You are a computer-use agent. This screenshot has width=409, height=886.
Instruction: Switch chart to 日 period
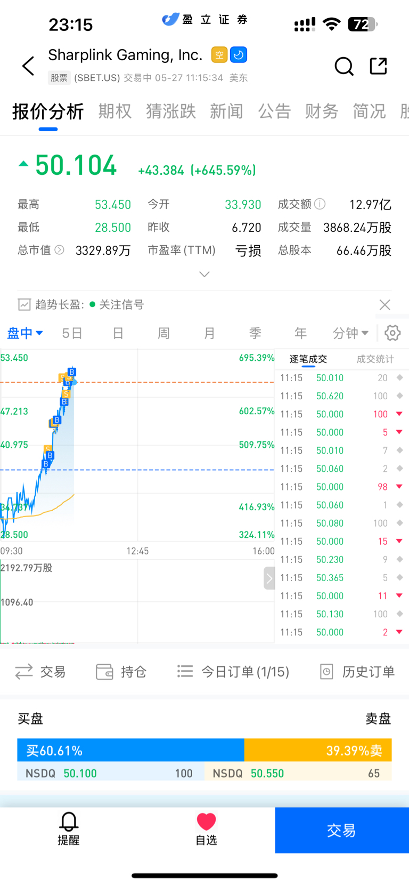118,333
